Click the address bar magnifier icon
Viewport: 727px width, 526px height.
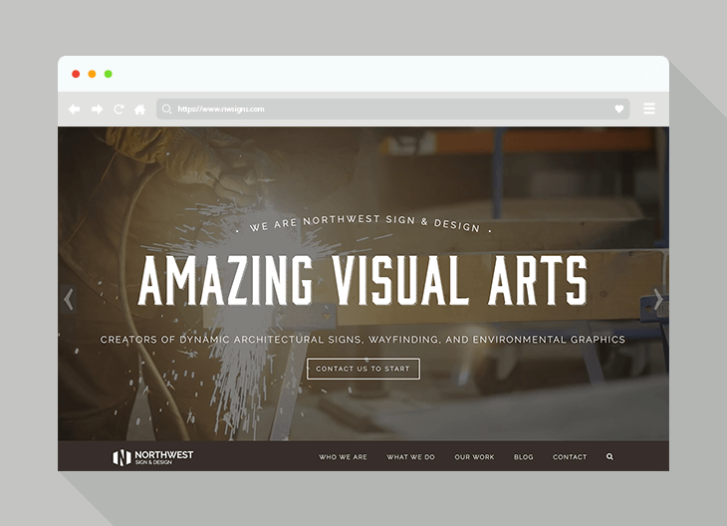point(167,109)
